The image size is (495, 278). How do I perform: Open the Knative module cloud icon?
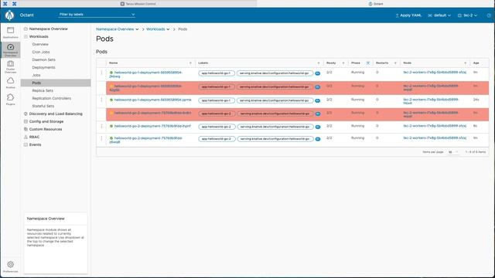[x=10, y=83]
